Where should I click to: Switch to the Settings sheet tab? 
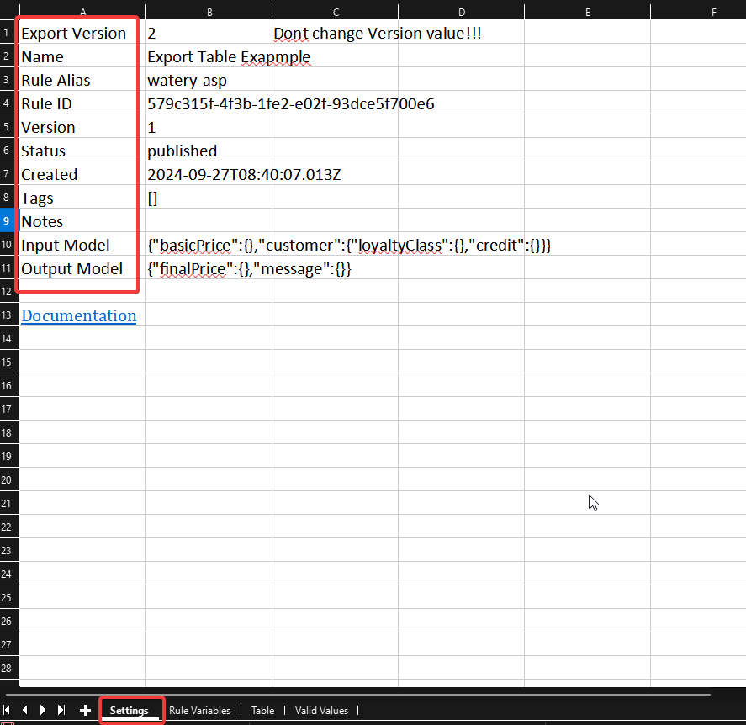point(130,711)
